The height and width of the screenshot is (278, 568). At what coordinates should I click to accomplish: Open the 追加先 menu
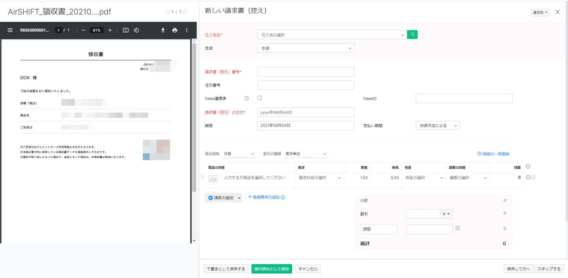(540, 12)
